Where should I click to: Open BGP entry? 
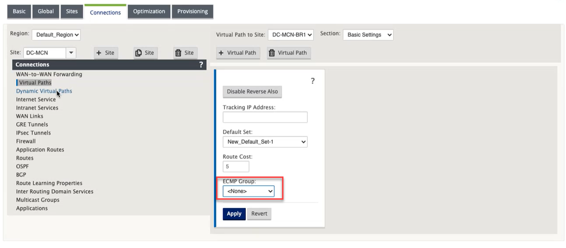pos(21,175)
